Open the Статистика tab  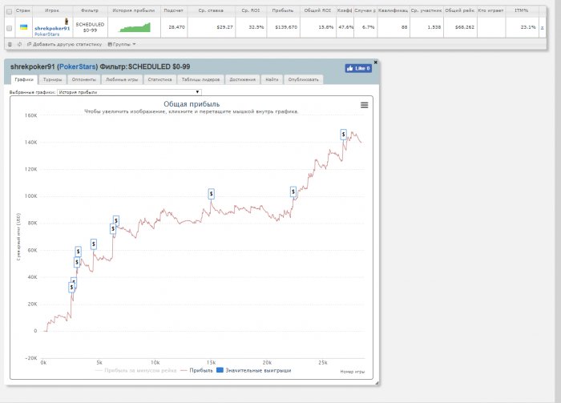pos(159,80)
